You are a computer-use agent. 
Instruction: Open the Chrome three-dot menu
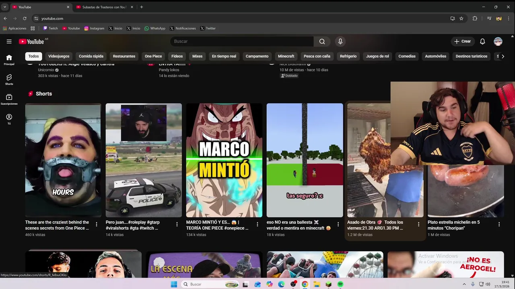[509, 18]
